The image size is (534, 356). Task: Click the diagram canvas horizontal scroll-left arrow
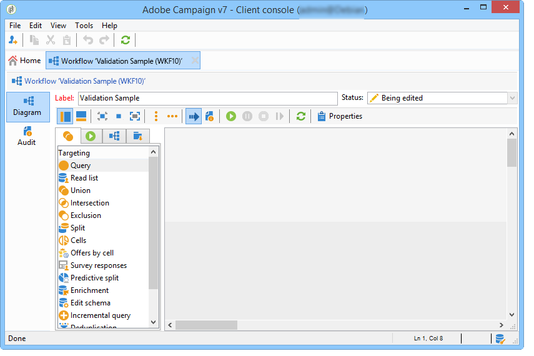[171, 325]
